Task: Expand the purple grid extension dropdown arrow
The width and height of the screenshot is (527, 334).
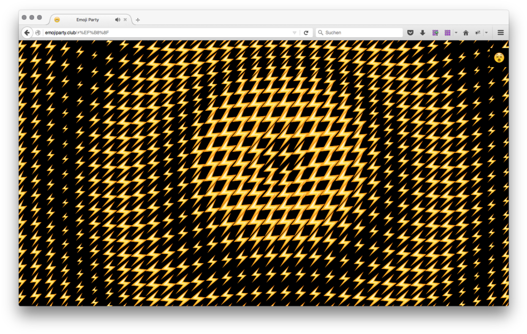Action: (456, 32)
